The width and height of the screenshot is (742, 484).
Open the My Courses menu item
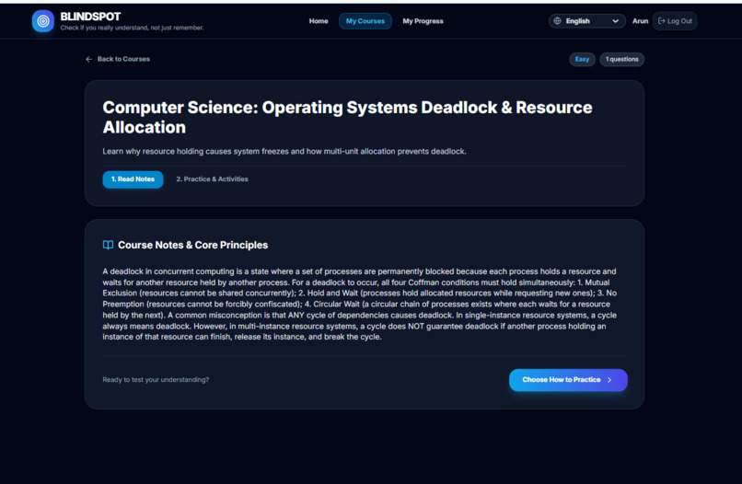point(365,21)
